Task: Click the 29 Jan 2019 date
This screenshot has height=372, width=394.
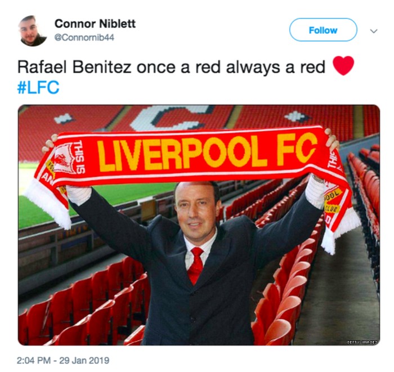Action: point(84,360)
